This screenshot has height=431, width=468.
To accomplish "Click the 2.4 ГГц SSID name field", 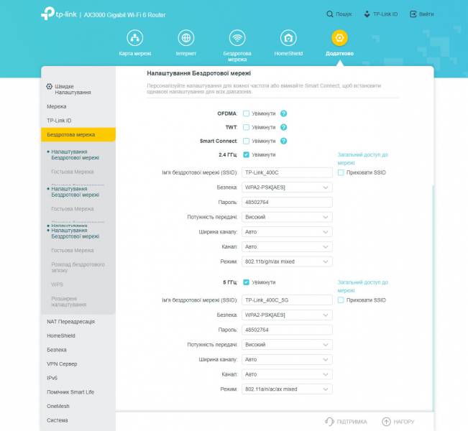I will click(287, 172).
